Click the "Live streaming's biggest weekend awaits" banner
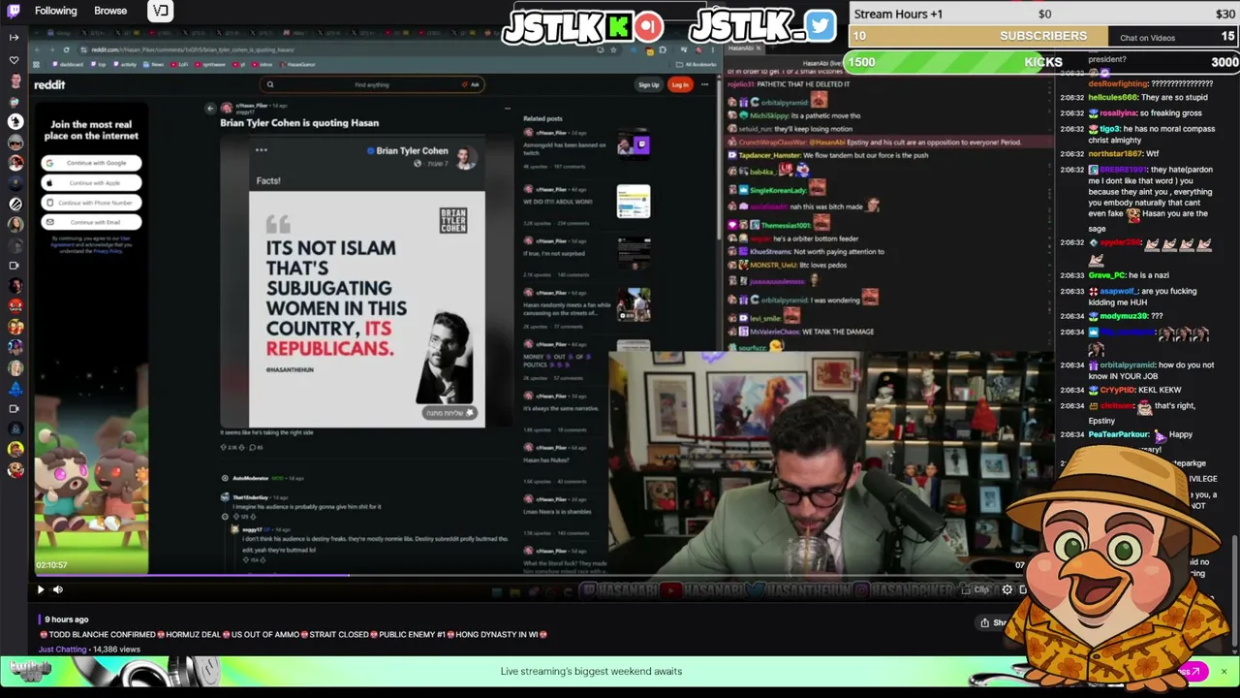This screenshot has height=698, width=1240. click(591, 671)
